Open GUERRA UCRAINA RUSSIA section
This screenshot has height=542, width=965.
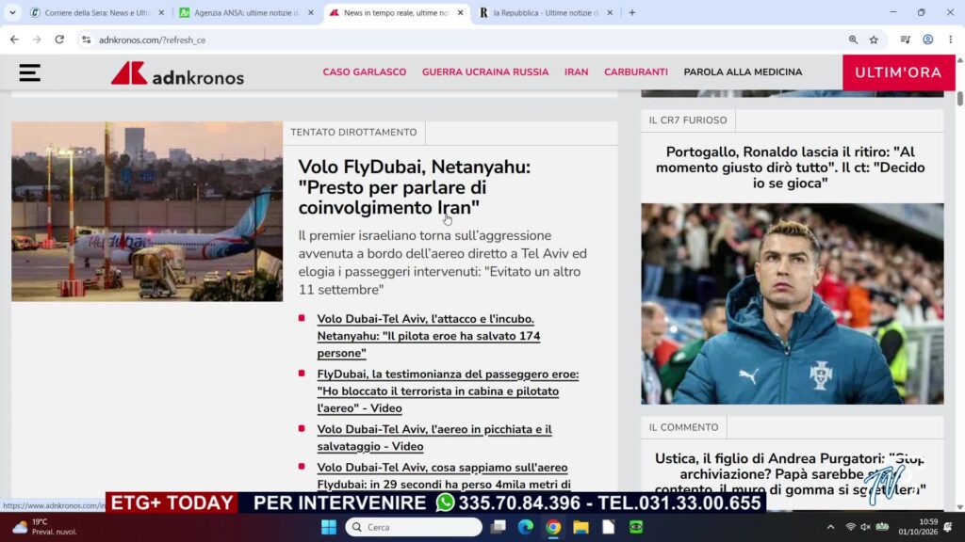[x=485, y=72]
